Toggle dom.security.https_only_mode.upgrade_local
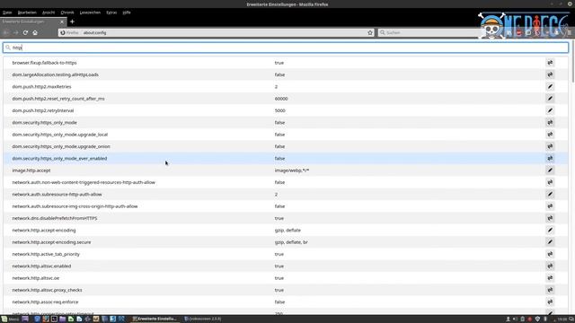 click(x=550, y=135)
